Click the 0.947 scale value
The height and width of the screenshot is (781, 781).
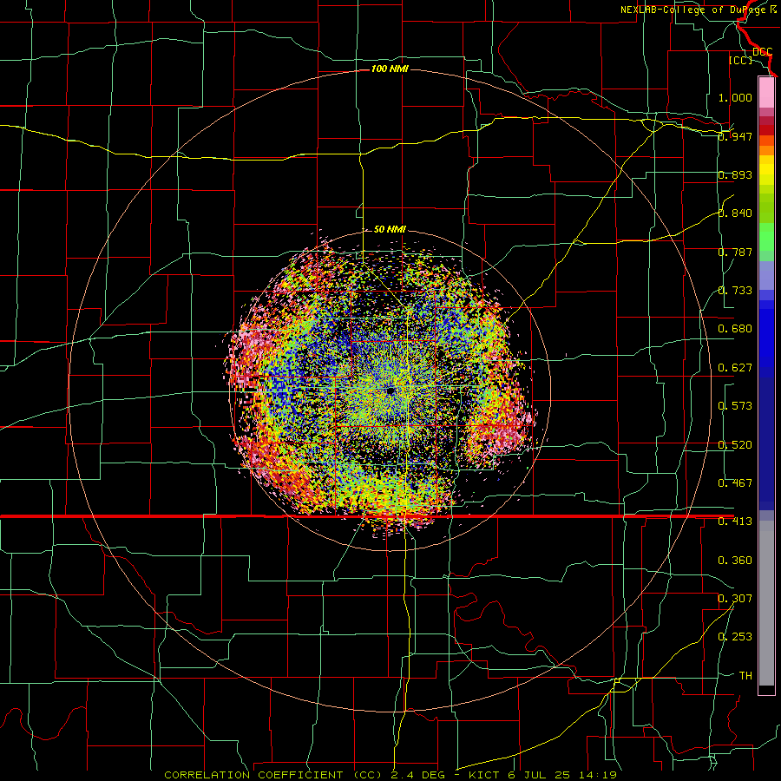coord(735,136)
